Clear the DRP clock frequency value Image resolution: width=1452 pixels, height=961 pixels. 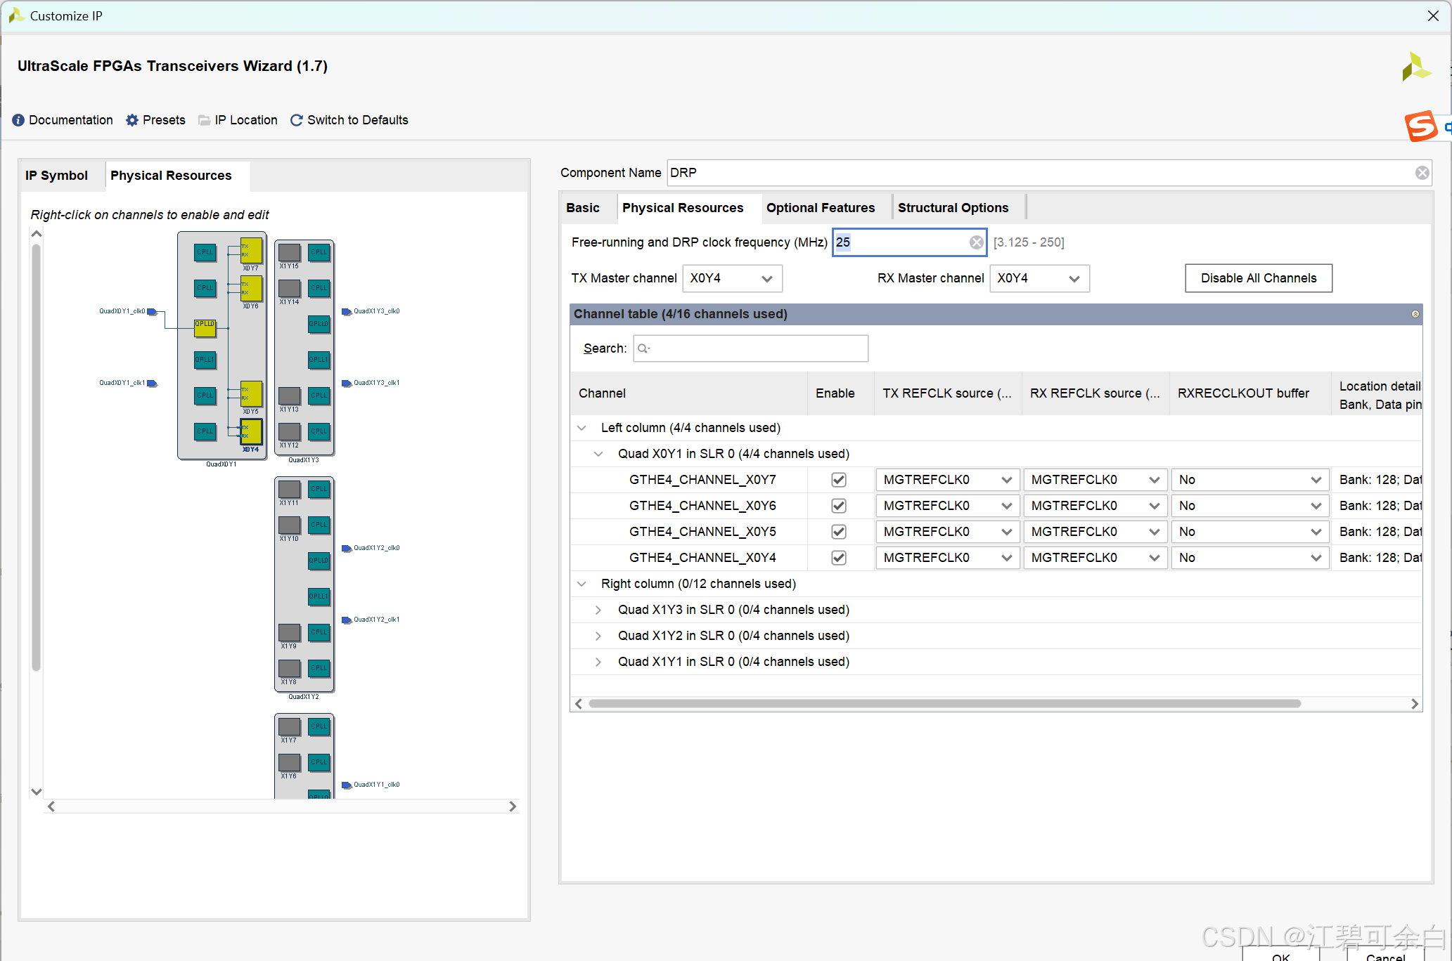[x=976, y=242]
